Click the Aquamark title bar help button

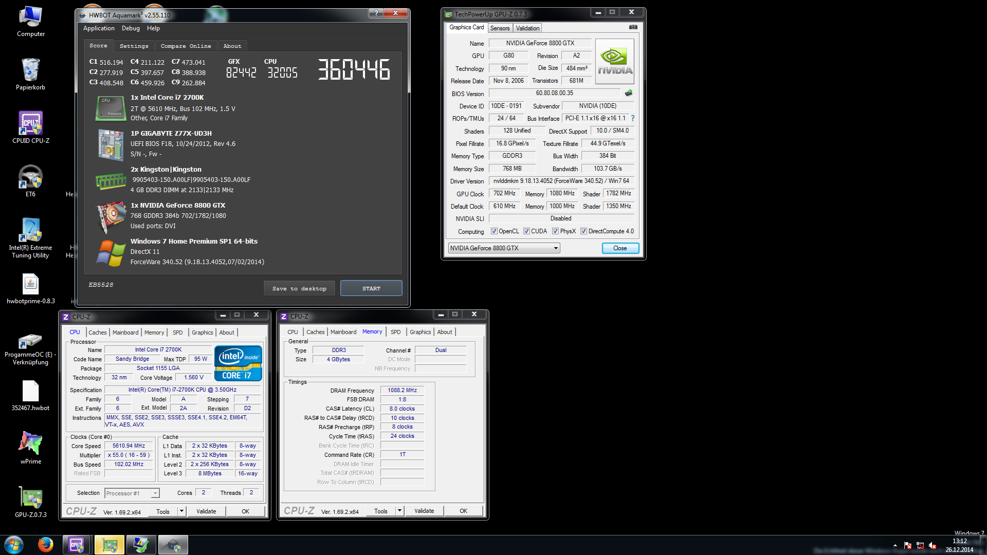point(376,13)
